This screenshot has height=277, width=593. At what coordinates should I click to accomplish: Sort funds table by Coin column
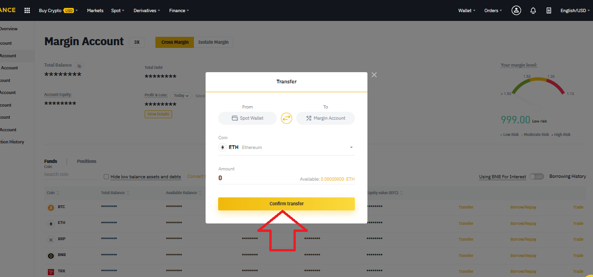[x=53, y=193]
